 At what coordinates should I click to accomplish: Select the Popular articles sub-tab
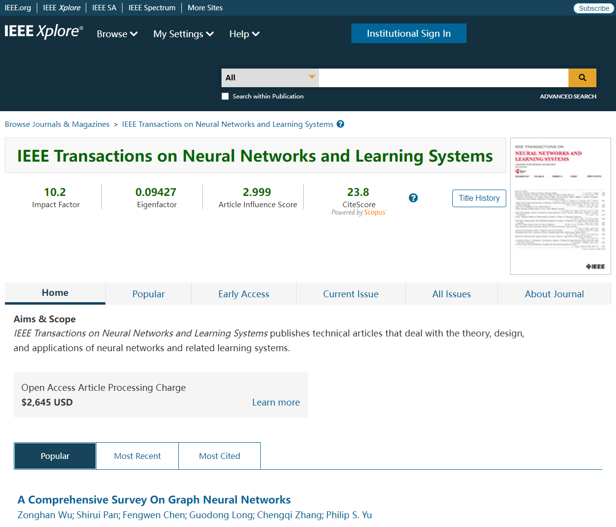coord(55,456)
